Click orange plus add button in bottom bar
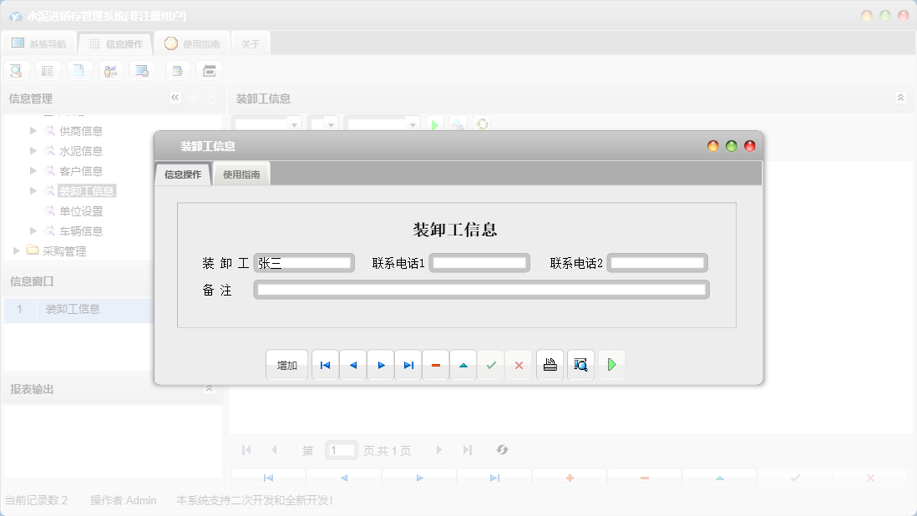The width and height of the screenshot is (917, 516). (x=570, y=478)
